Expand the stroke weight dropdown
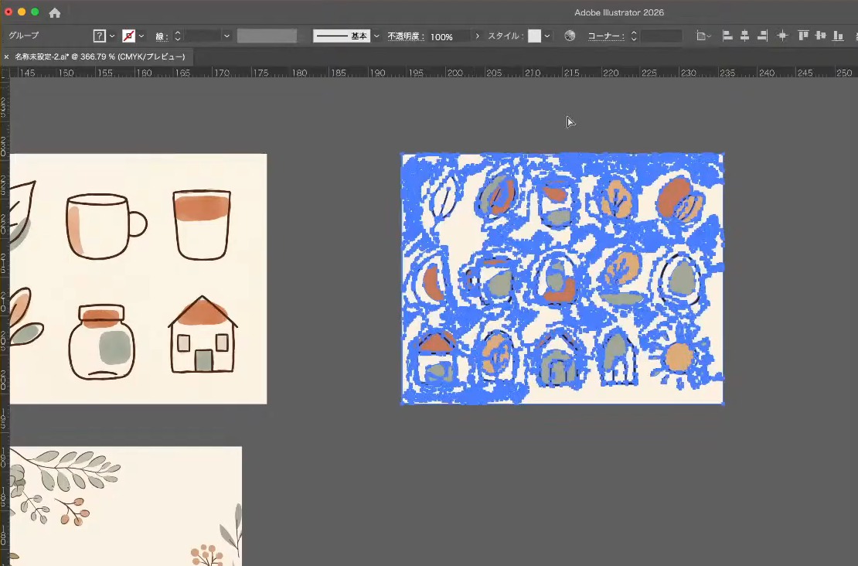Screen dimensions: 858x566 [x=226, y=36]
